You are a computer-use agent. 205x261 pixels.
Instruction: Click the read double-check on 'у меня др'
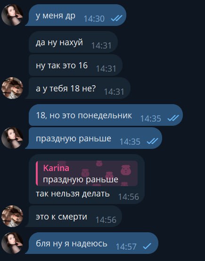(116, 18)
